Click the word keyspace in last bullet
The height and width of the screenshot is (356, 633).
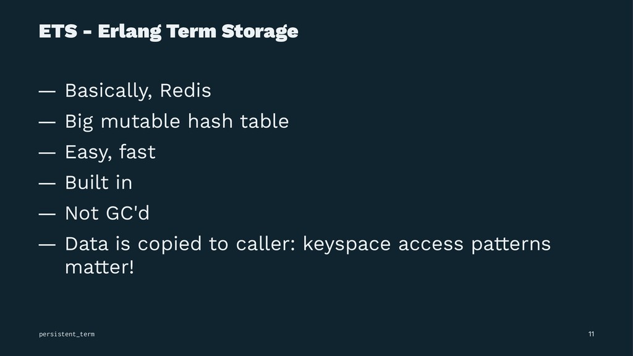(347, 244)
